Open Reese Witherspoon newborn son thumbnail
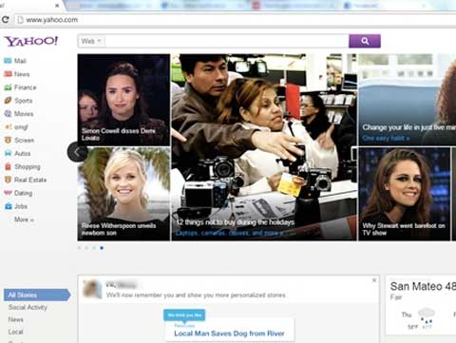Image resolution: width=456 pixels, height=343 pixels. click(123, 194)
